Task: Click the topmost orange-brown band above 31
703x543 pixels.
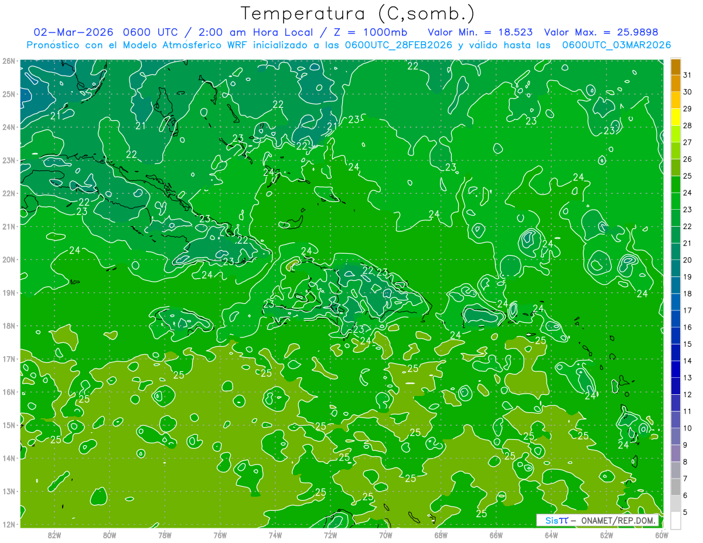Action: 675,67
